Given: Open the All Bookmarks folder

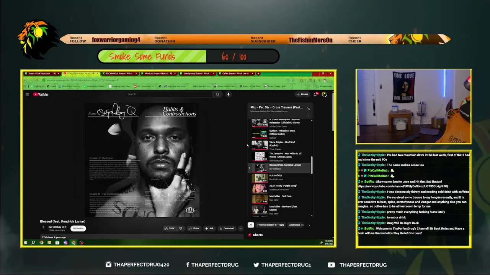Looking at the screenshot, I should click(x=324, y=86).
